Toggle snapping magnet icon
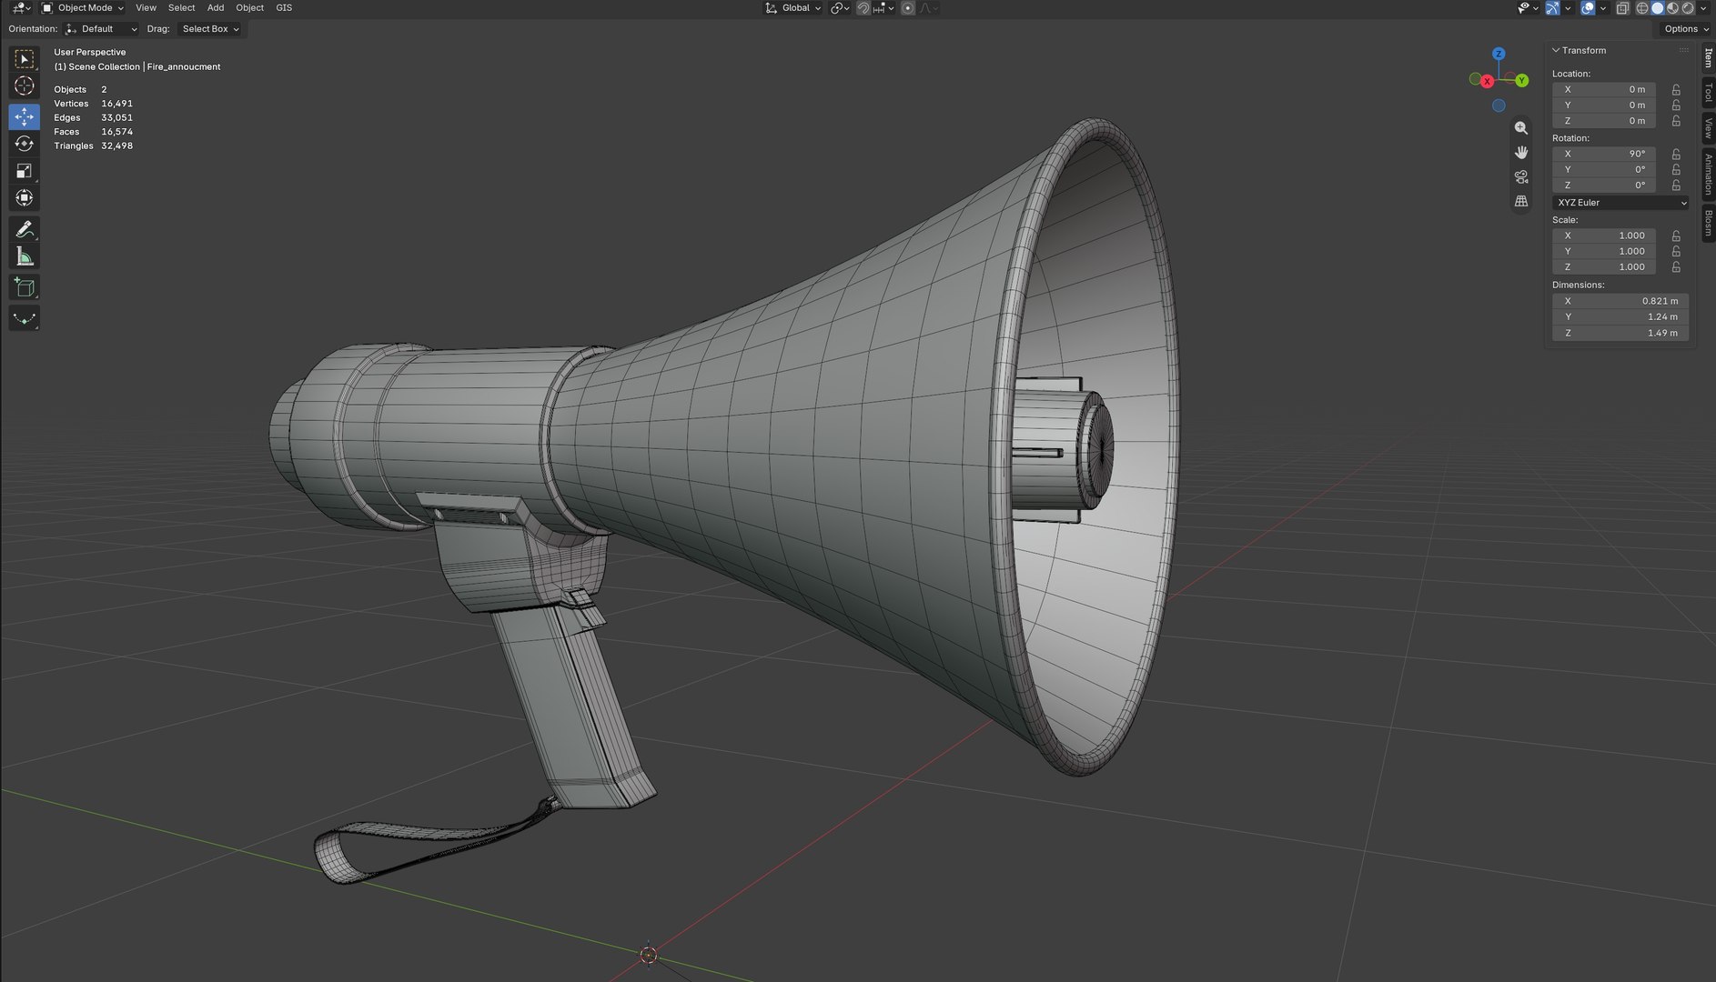The height and width of the screenshot is (982, 1716). [863, 8]
